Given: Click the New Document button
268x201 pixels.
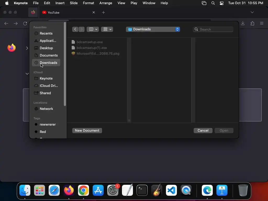Looking at the screenshot, I should coord(87,130).
